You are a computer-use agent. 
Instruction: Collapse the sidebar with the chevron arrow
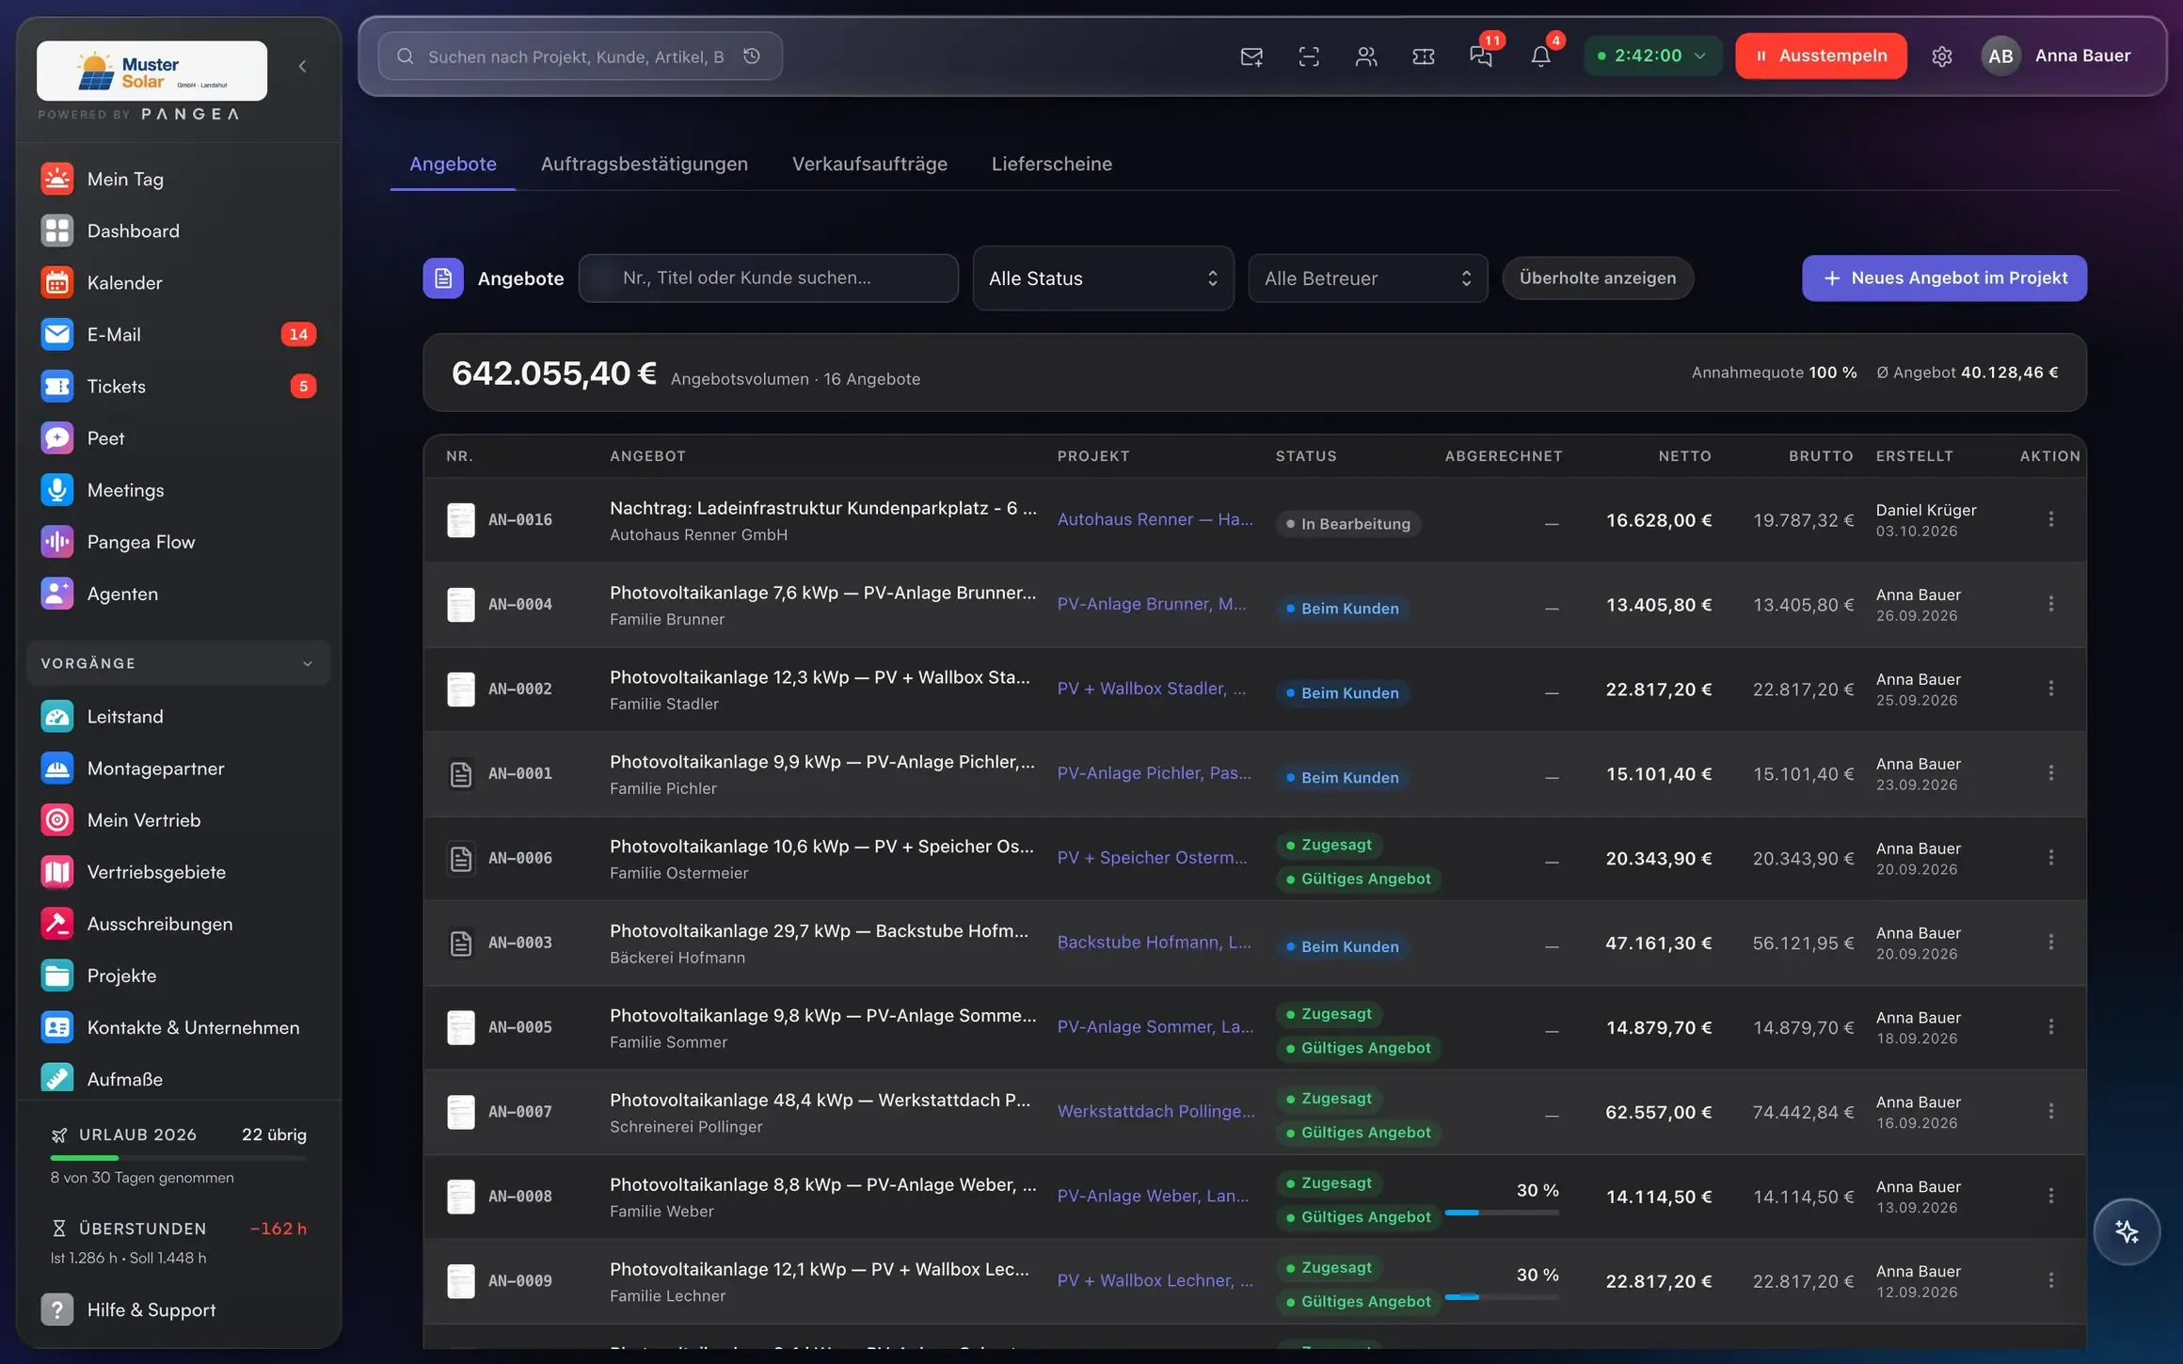coord(302,66)
